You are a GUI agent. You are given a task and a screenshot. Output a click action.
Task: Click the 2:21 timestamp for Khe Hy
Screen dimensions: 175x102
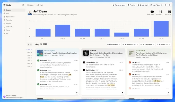pyautogui.click(x=167, y=74)
